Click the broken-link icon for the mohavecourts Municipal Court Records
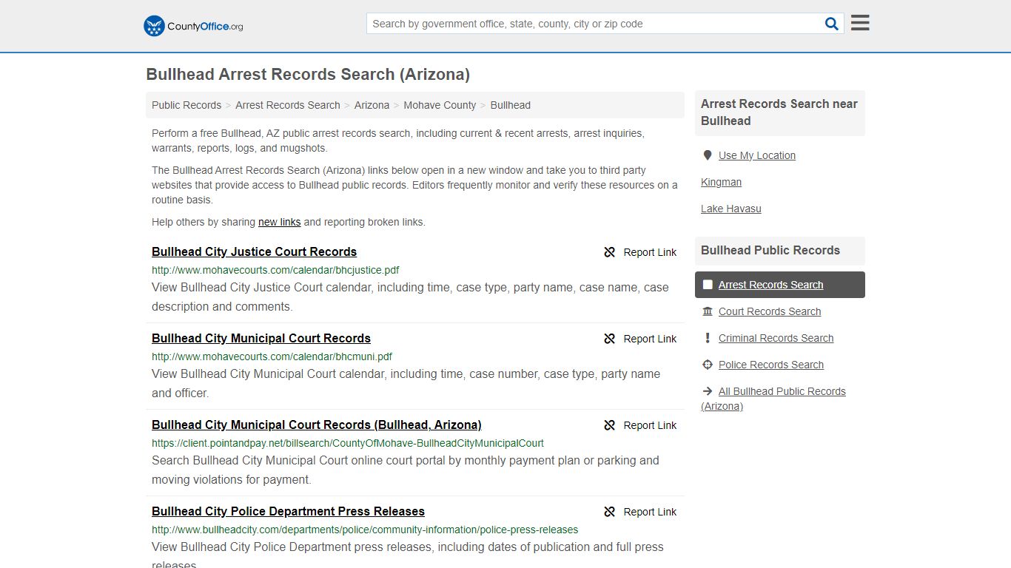The height and width of the screenshot is (568, 1011). [610, 339]
